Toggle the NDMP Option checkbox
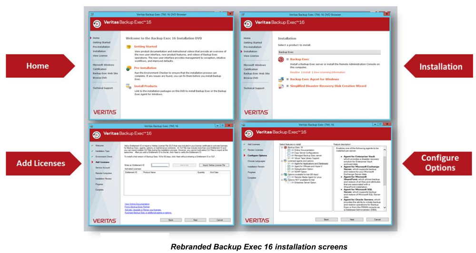This screenshot has width=476, height=253. (x=289, y=172)
